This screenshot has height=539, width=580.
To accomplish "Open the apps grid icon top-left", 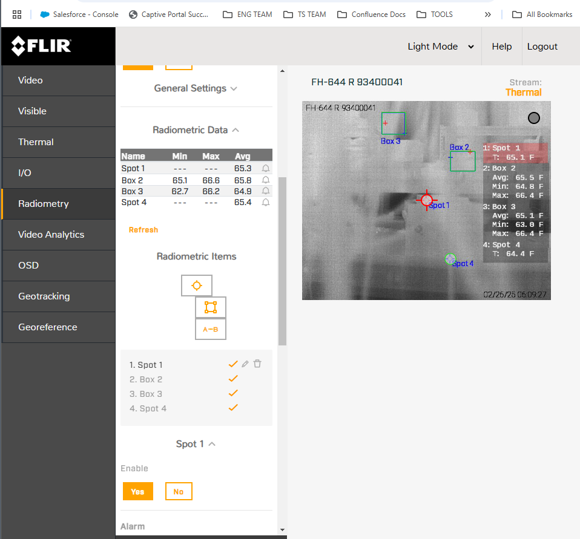I will pyautogui.click(x=16, y=14).
